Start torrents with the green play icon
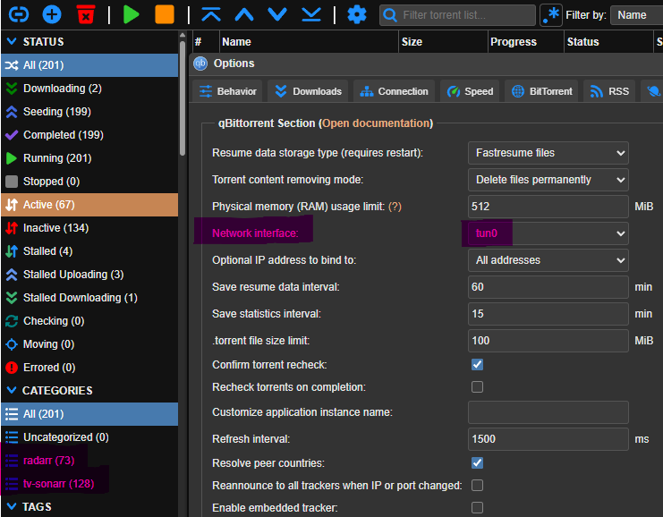 pos(131,14)
